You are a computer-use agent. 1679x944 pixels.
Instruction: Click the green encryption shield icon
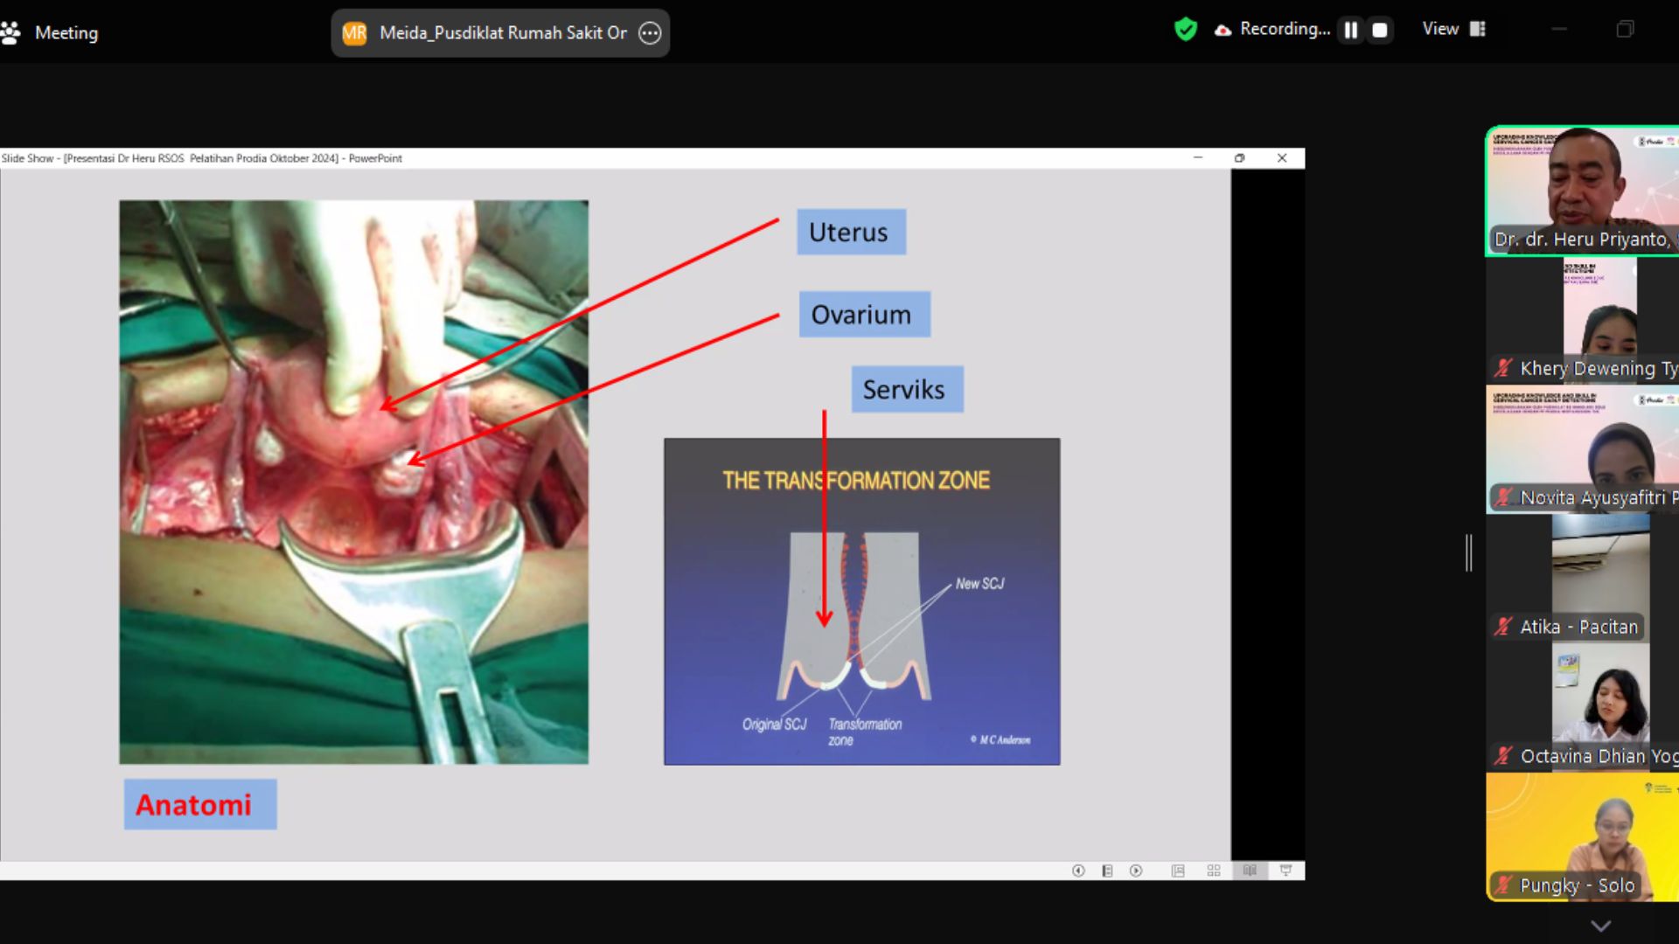[x=1186, y=29]
